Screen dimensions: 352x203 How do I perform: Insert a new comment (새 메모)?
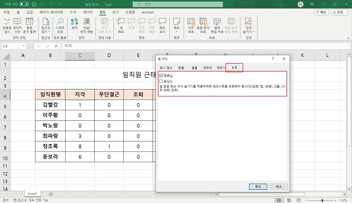(121, 26)
